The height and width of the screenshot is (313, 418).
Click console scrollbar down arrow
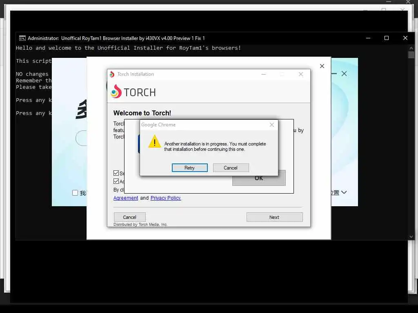point(411,237)
